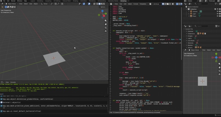Click green Y axis on right viewport gizmo
221x117 pixels.
pos(216,54)
